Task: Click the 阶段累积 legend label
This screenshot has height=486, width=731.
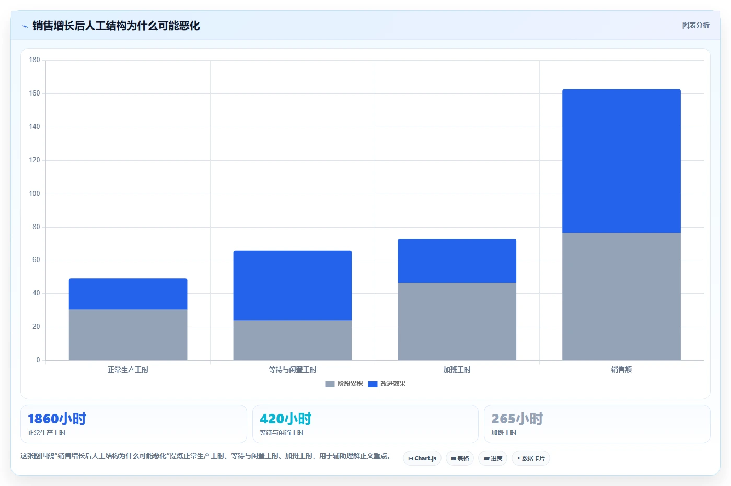Action: [350, 384]
